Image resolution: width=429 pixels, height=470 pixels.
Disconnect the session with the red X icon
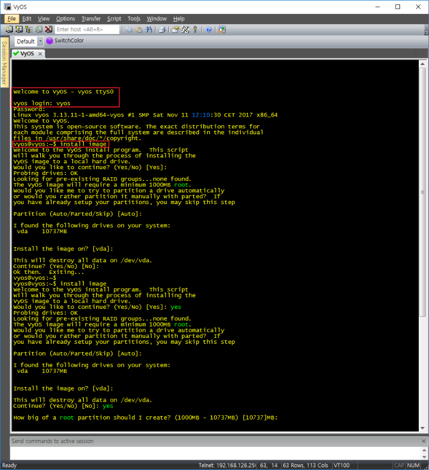coord(49,30)
